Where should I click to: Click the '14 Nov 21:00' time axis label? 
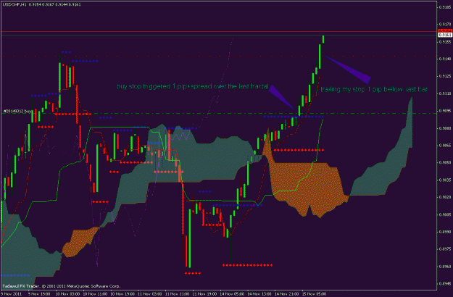pos(287,294)
